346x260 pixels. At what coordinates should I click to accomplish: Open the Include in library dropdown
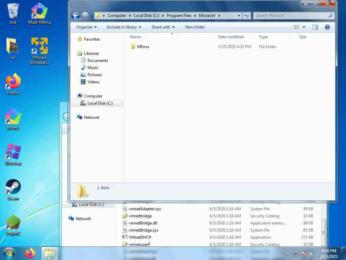pyautogui.click(x=124, y=27)
